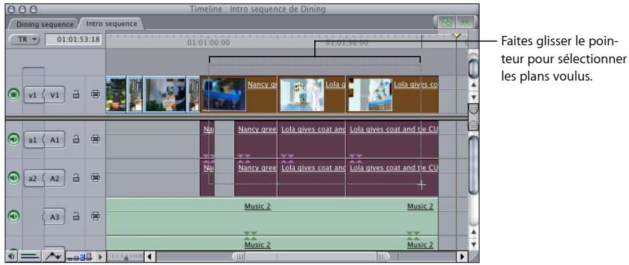
Task: Show audio mute and solo controls
Action: (11, 256)
